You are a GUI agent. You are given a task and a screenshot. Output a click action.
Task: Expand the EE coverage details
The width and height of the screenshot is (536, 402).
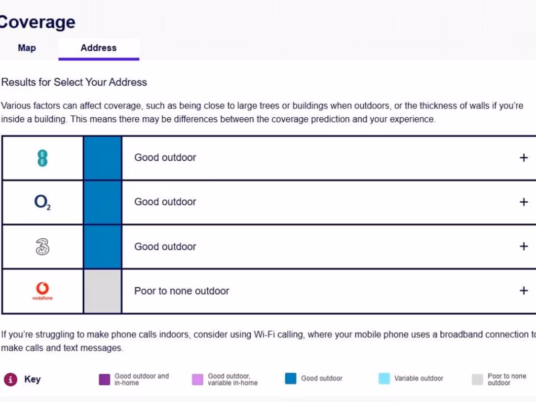[523, 158]
